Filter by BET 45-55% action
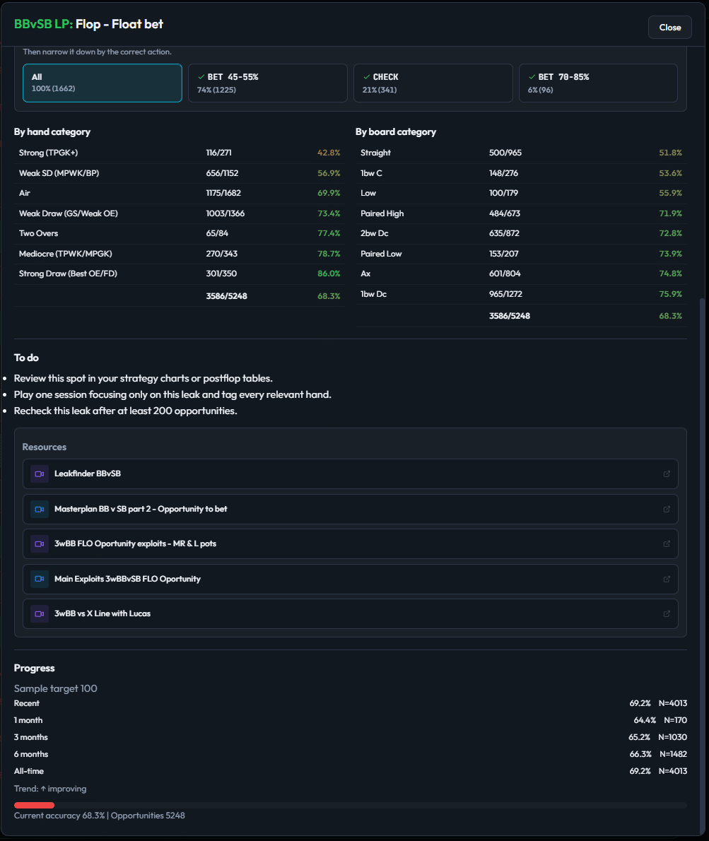The width and height of the screenshot is (709, 841). (x=268, y=83)
